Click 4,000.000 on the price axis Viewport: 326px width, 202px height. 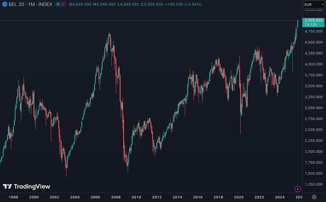tap(313, 64)
